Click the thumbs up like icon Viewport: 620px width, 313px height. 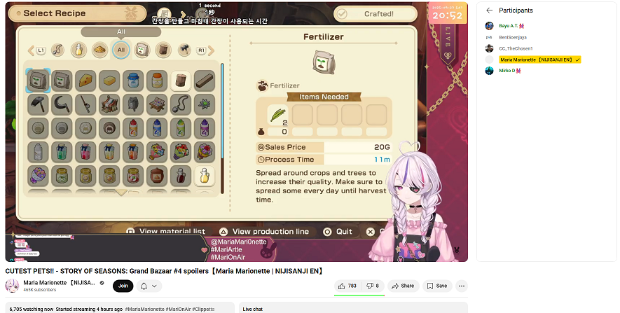click(342, 286)
